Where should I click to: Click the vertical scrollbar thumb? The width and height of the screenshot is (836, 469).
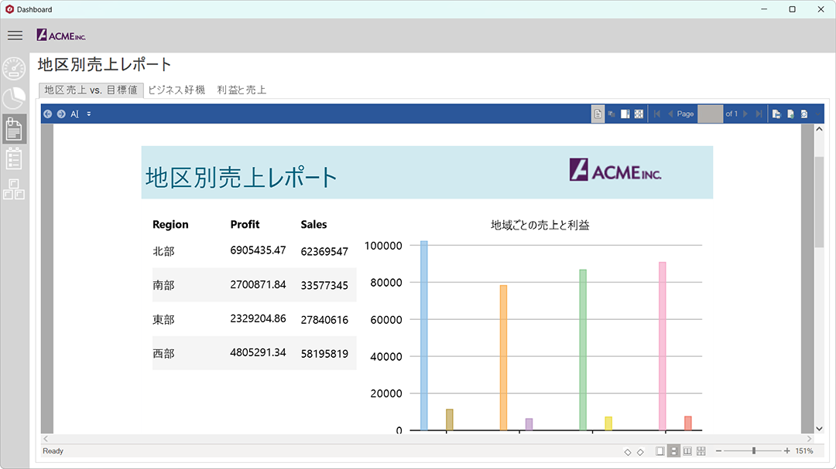[x=820, y=202]
